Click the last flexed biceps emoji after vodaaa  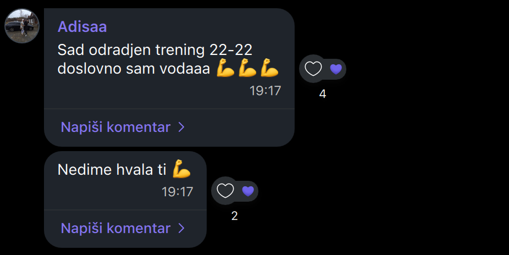(269, 68)
